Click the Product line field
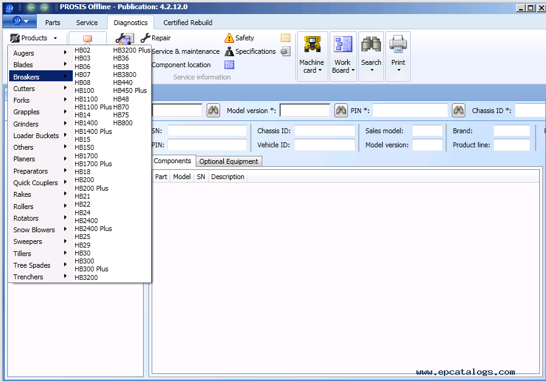 (x=512, y=144)
